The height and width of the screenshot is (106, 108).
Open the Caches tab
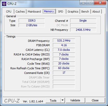pyautogui.click(x=20, y=12)
